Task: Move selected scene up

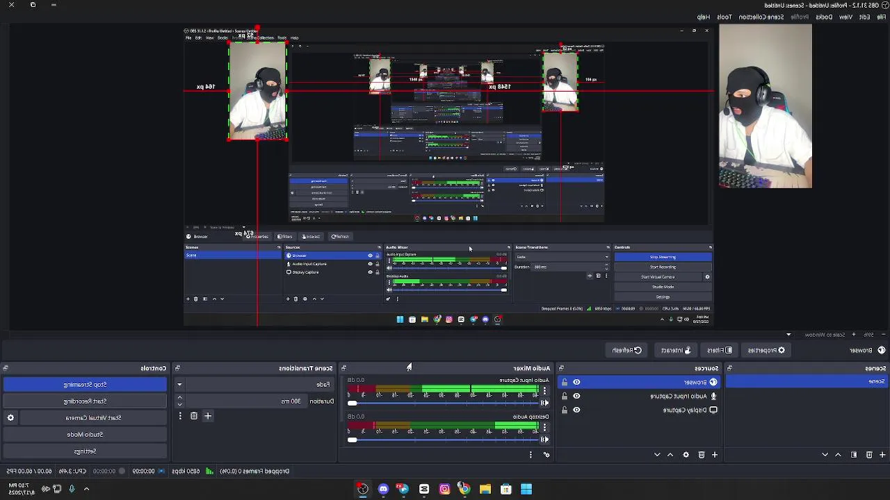Action: point(838,455)
